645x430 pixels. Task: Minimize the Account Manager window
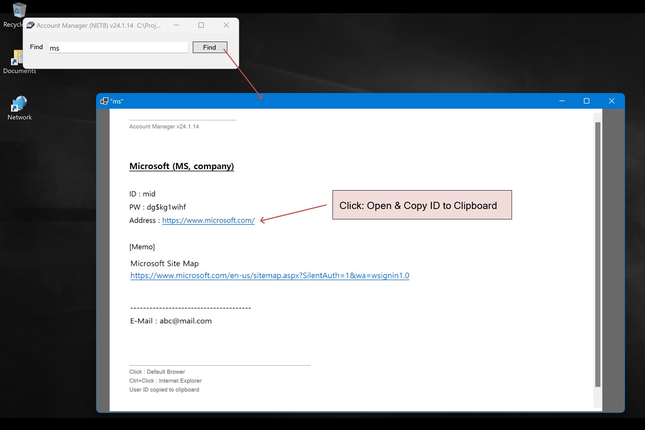pyautogui.click(x=177, y=25)
